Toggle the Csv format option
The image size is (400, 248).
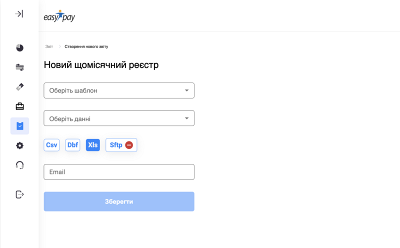point(51,145)
